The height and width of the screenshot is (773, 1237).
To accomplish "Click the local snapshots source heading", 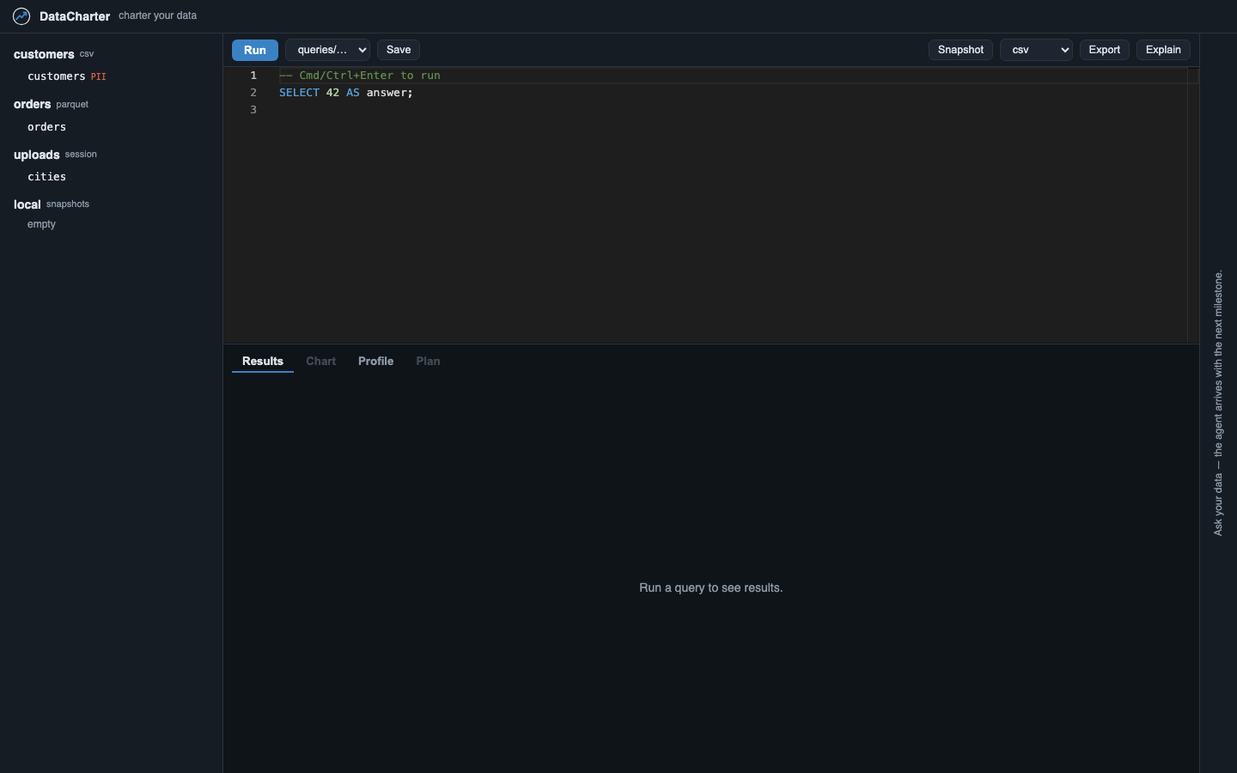I will click(x=52, y=204).
